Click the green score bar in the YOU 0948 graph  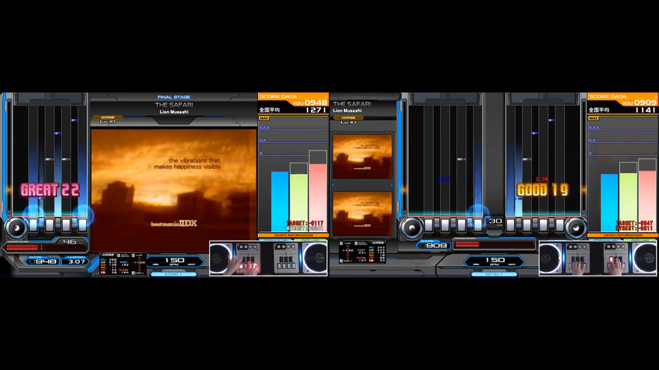pyautogui.click(x=299, y=202)
